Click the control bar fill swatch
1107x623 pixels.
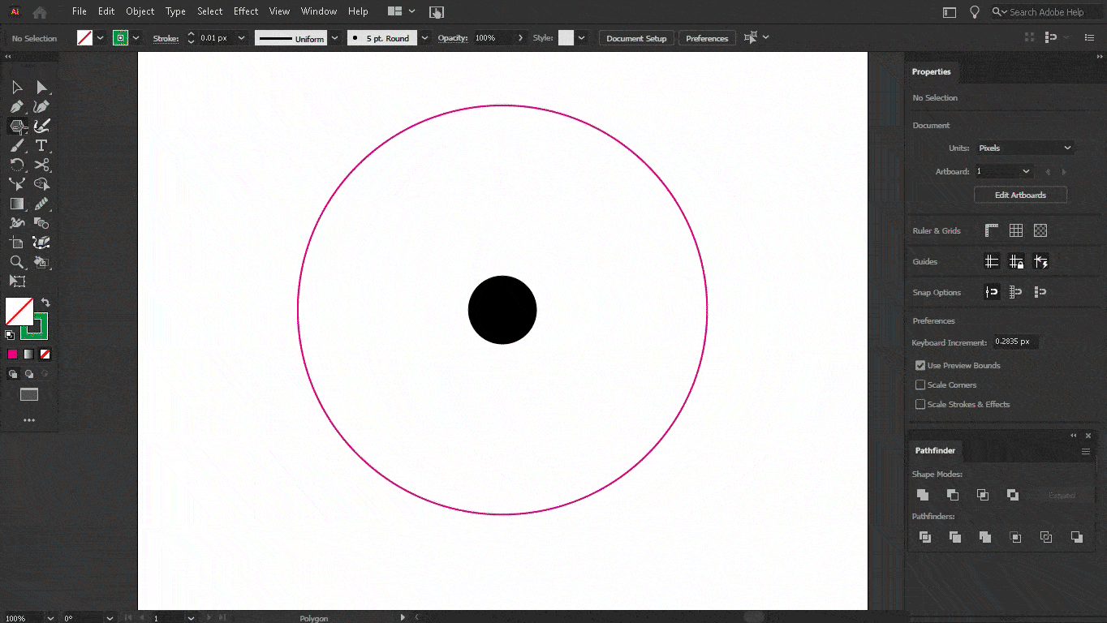point(84,38)
